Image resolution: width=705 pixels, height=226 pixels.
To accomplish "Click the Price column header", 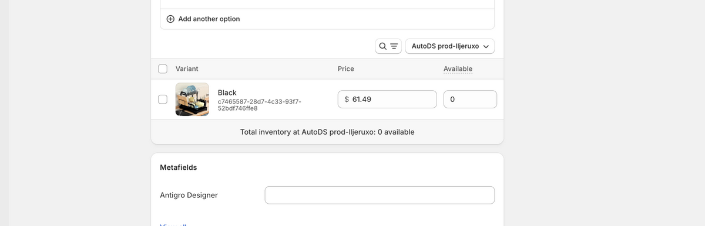I will tap(346, 69).
